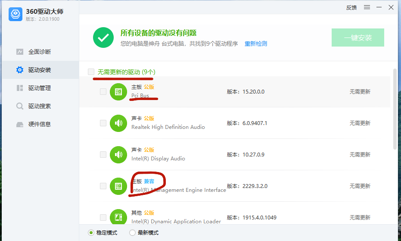Click 无需更新 status for Intel Display Audio
Image resolution: width=401 pixels, height=241 pixels.
pyautogui.click(x=360, y=155)
